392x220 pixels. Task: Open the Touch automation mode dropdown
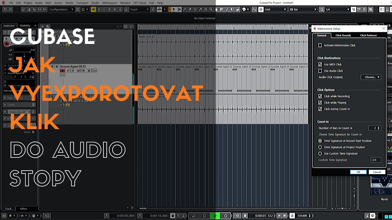139,9
